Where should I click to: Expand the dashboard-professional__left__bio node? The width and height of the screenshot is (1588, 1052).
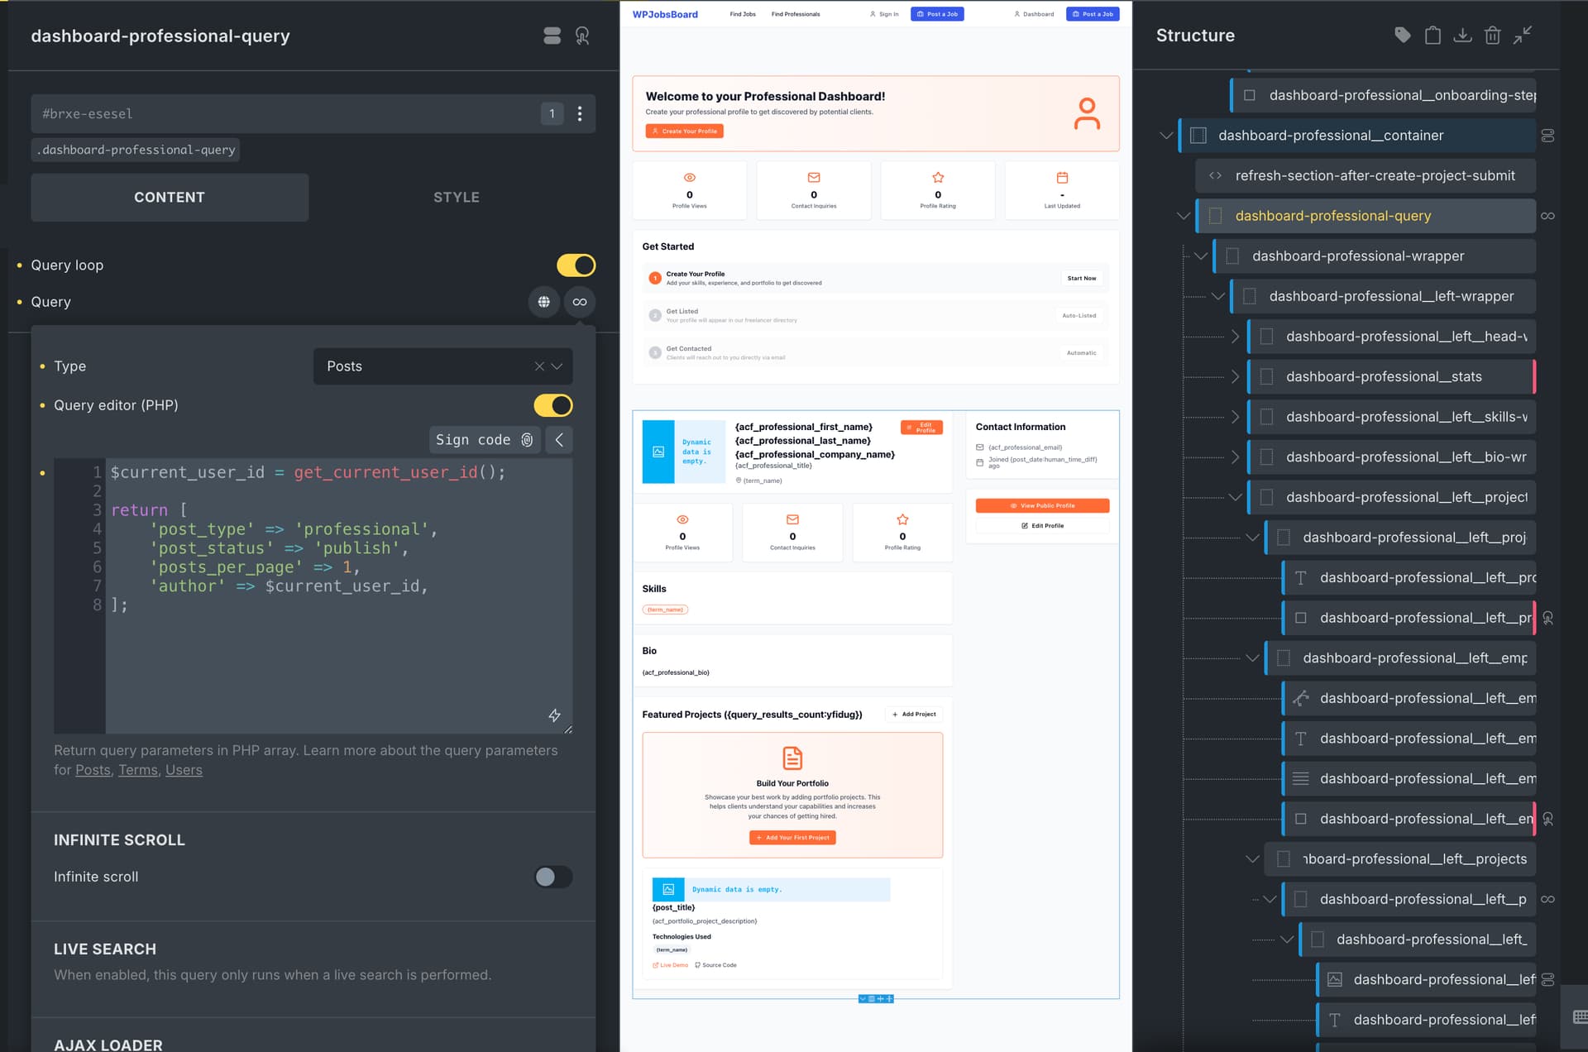1235,457
